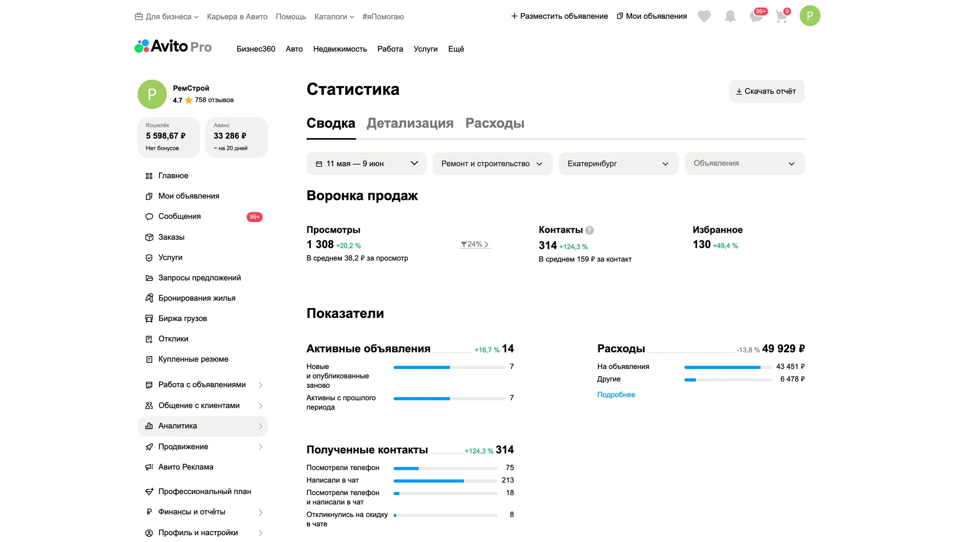
Task: Click the Скачать отчёт button
Action: (767, 91)
